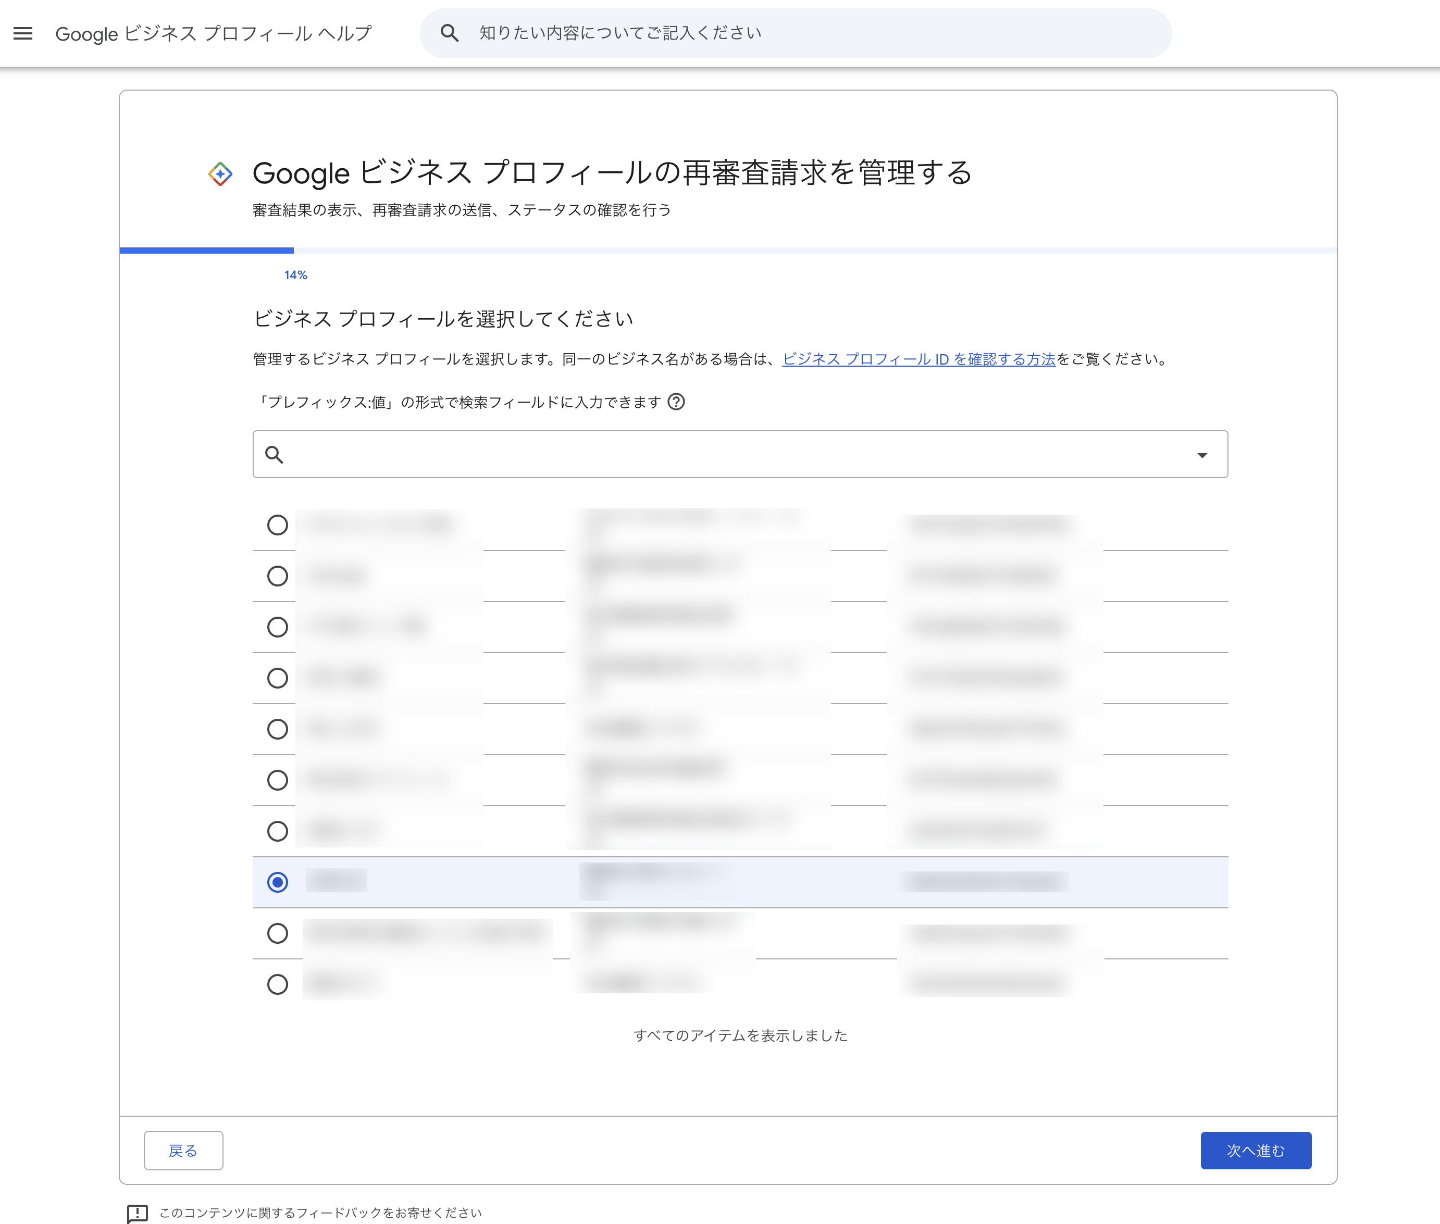
Task: Focus the business profile search field
Action: [x=740, y=455]
